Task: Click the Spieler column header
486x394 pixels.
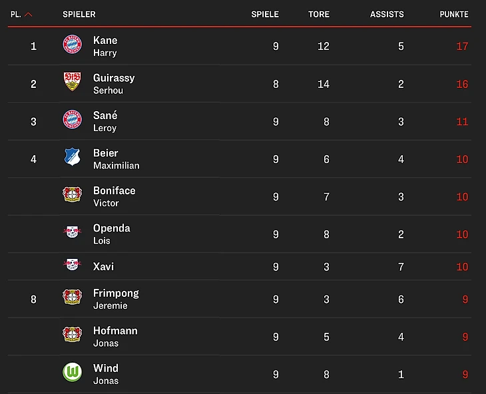Action: (79, 15)
